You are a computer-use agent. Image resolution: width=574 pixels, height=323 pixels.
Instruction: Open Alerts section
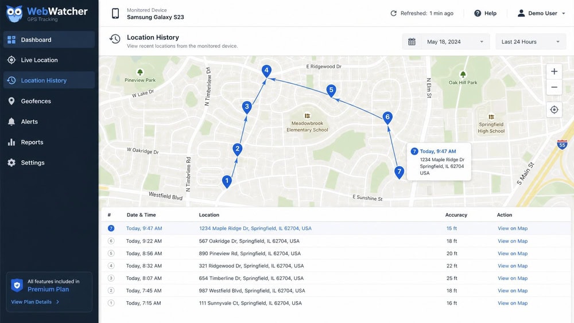[49, 122]
